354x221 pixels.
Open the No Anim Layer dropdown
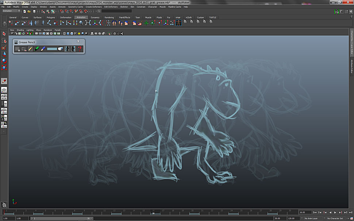tap(312, 218)
